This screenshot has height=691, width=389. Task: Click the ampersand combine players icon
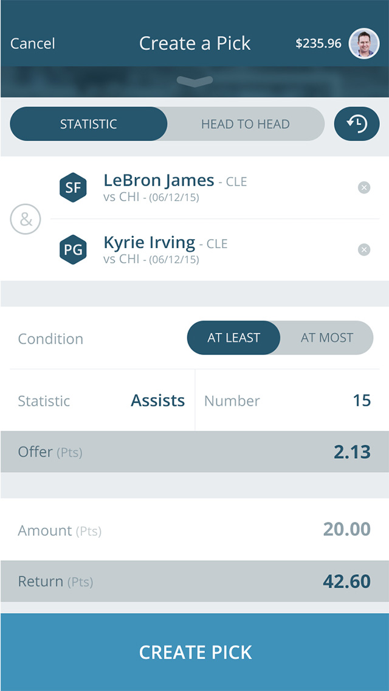click(x=26, y=220)
